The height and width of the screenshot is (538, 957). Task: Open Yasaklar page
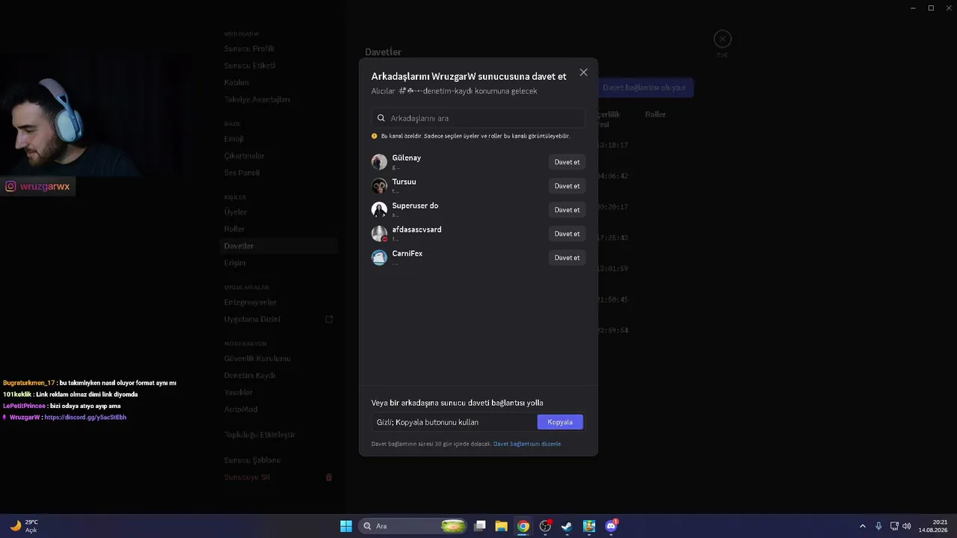239,392
